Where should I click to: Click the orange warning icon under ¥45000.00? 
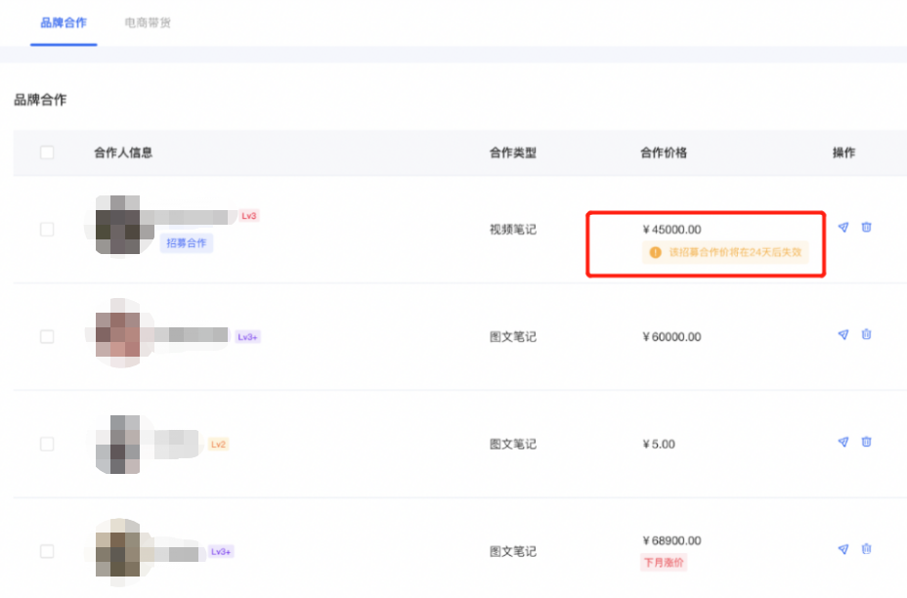[x=656, y=252]
